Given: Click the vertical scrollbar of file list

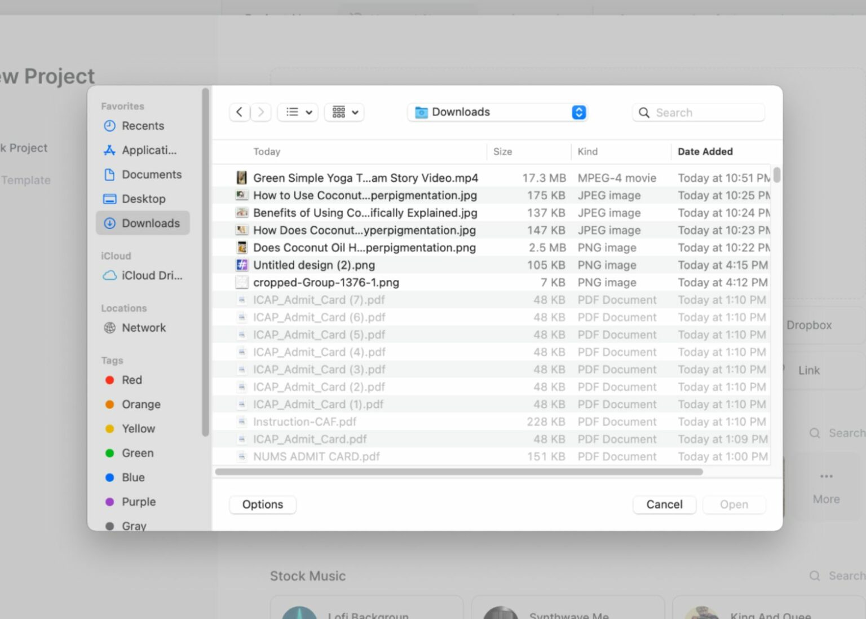Looking at the screenshot, I should coord(777,175).
